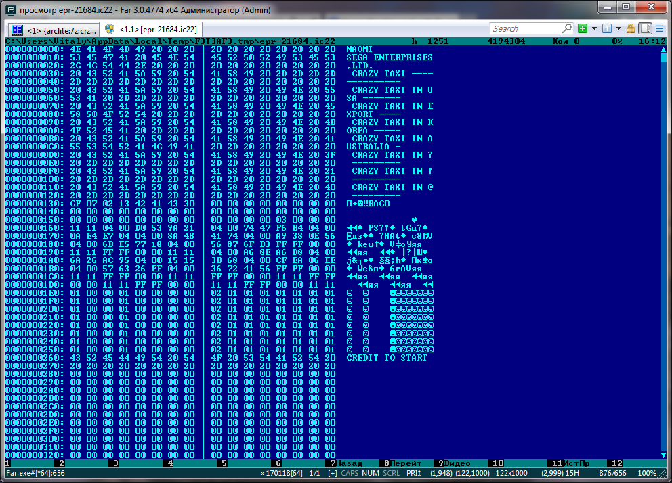
Task: Click the 876/656 PID status entry
Action: pyautogui.click(x=612, y=473)
